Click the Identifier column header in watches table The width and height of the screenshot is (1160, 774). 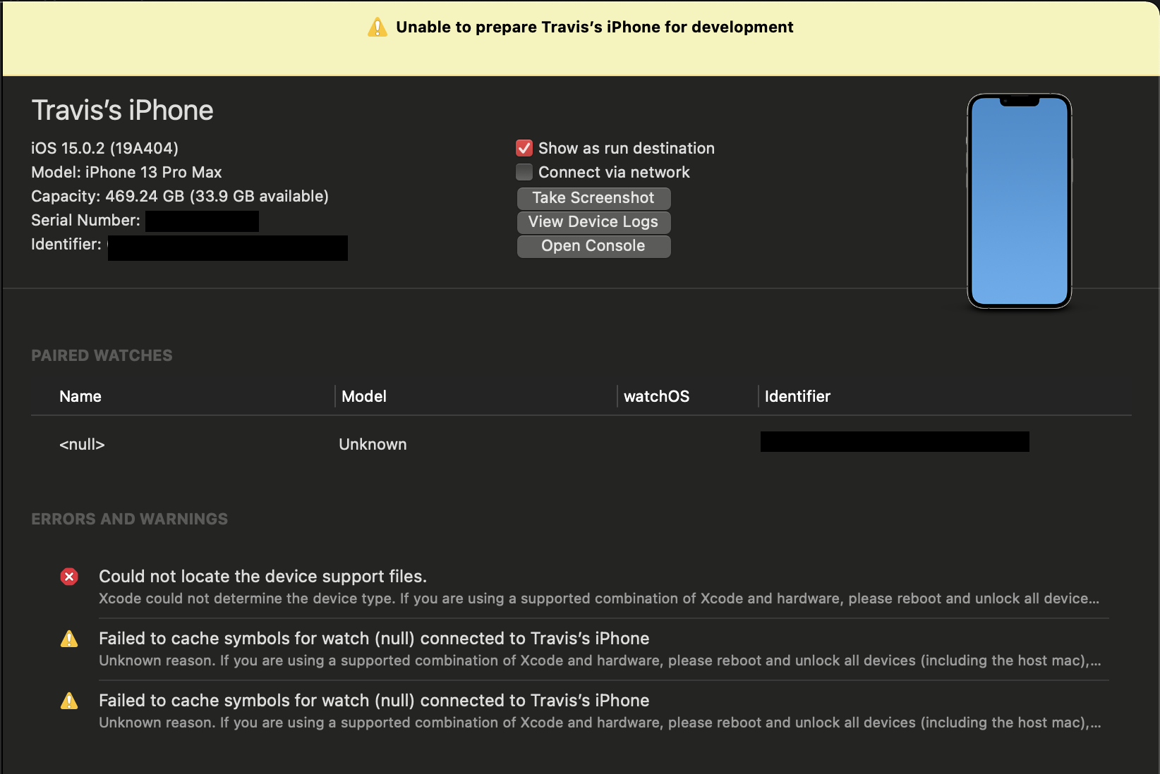click(797, 396)
